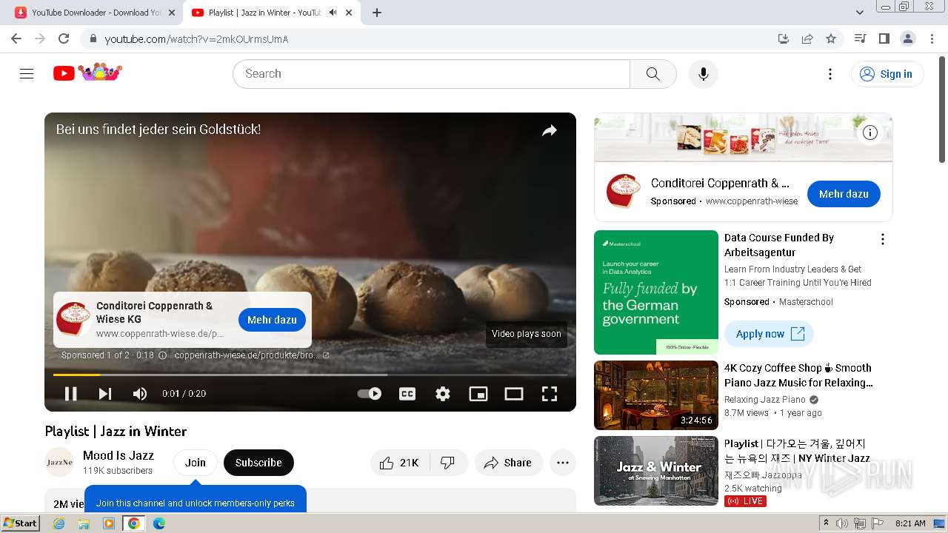Open player settings gear
This screenshot has width=948, height=533.
tap(443, 394)
